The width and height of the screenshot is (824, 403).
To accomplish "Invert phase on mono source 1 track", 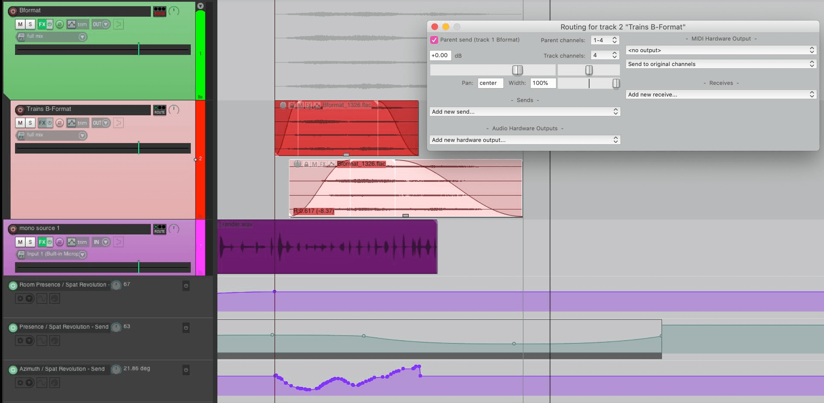I will [x=60, y=242].
